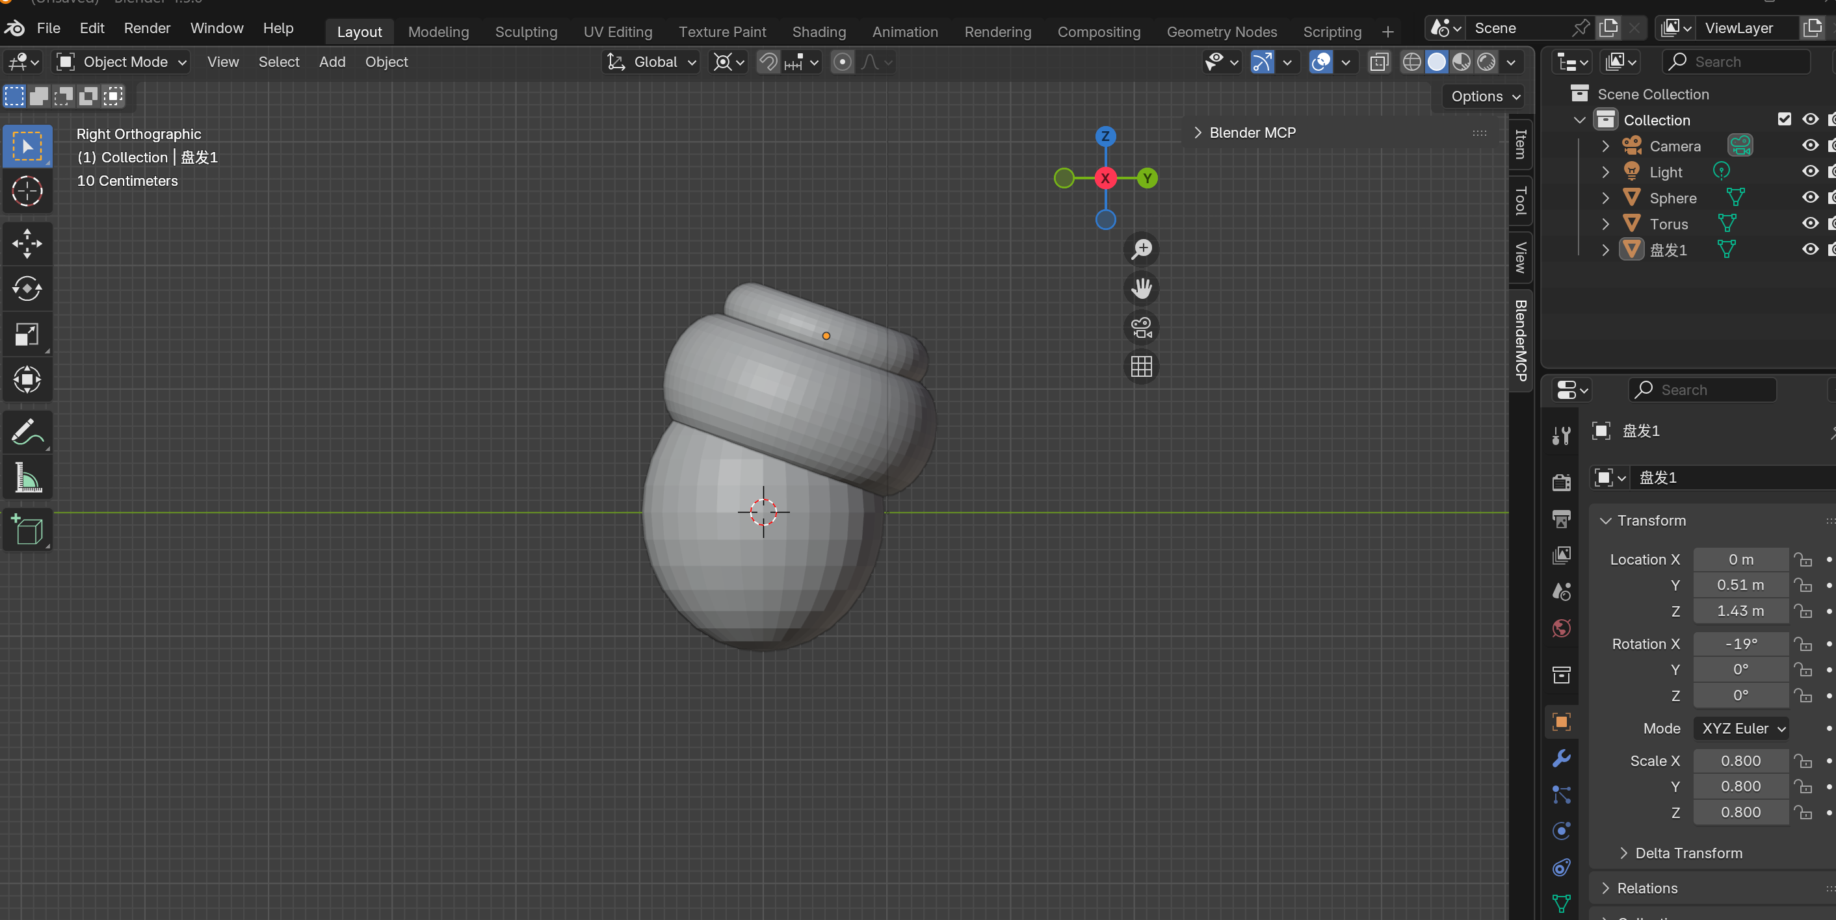This screenshot has width=1836, height=920.
Task: Open the Edit menu
Action: [91, 28]
